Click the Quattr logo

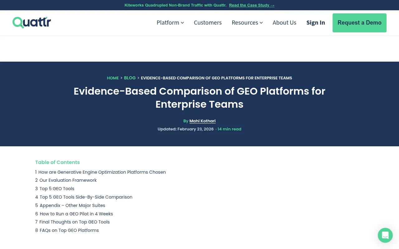(x=31, y=22)
